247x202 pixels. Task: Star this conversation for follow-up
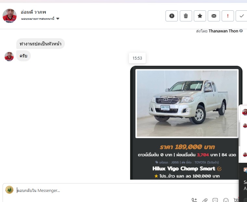(x=200, y=16)
